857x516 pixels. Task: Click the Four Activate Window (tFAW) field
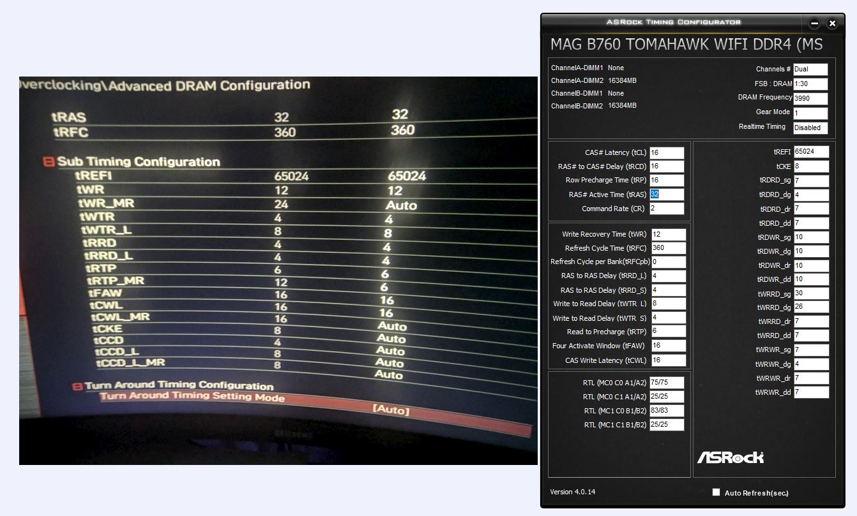pyautogui.click(x=669, y=346)
